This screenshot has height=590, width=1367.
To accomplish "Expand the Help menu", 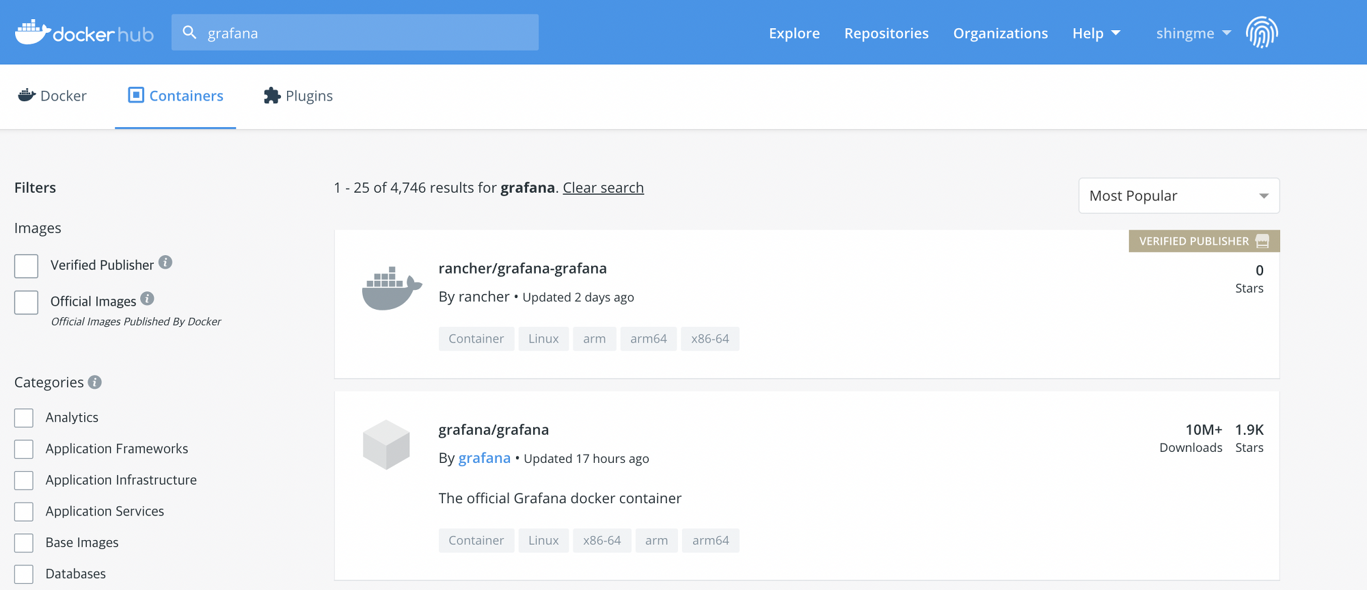I will click(x=1096, y=33).
